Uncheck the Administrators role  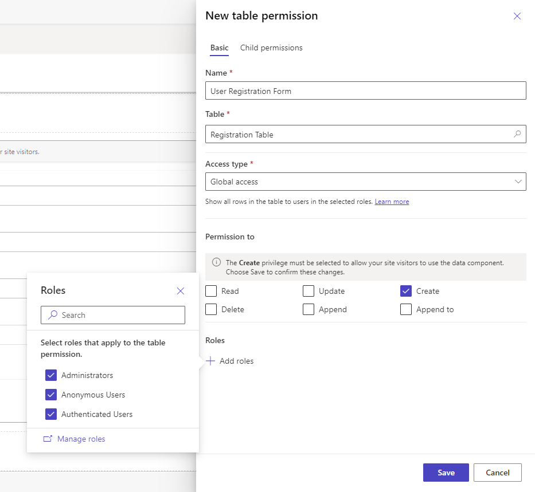51,375
